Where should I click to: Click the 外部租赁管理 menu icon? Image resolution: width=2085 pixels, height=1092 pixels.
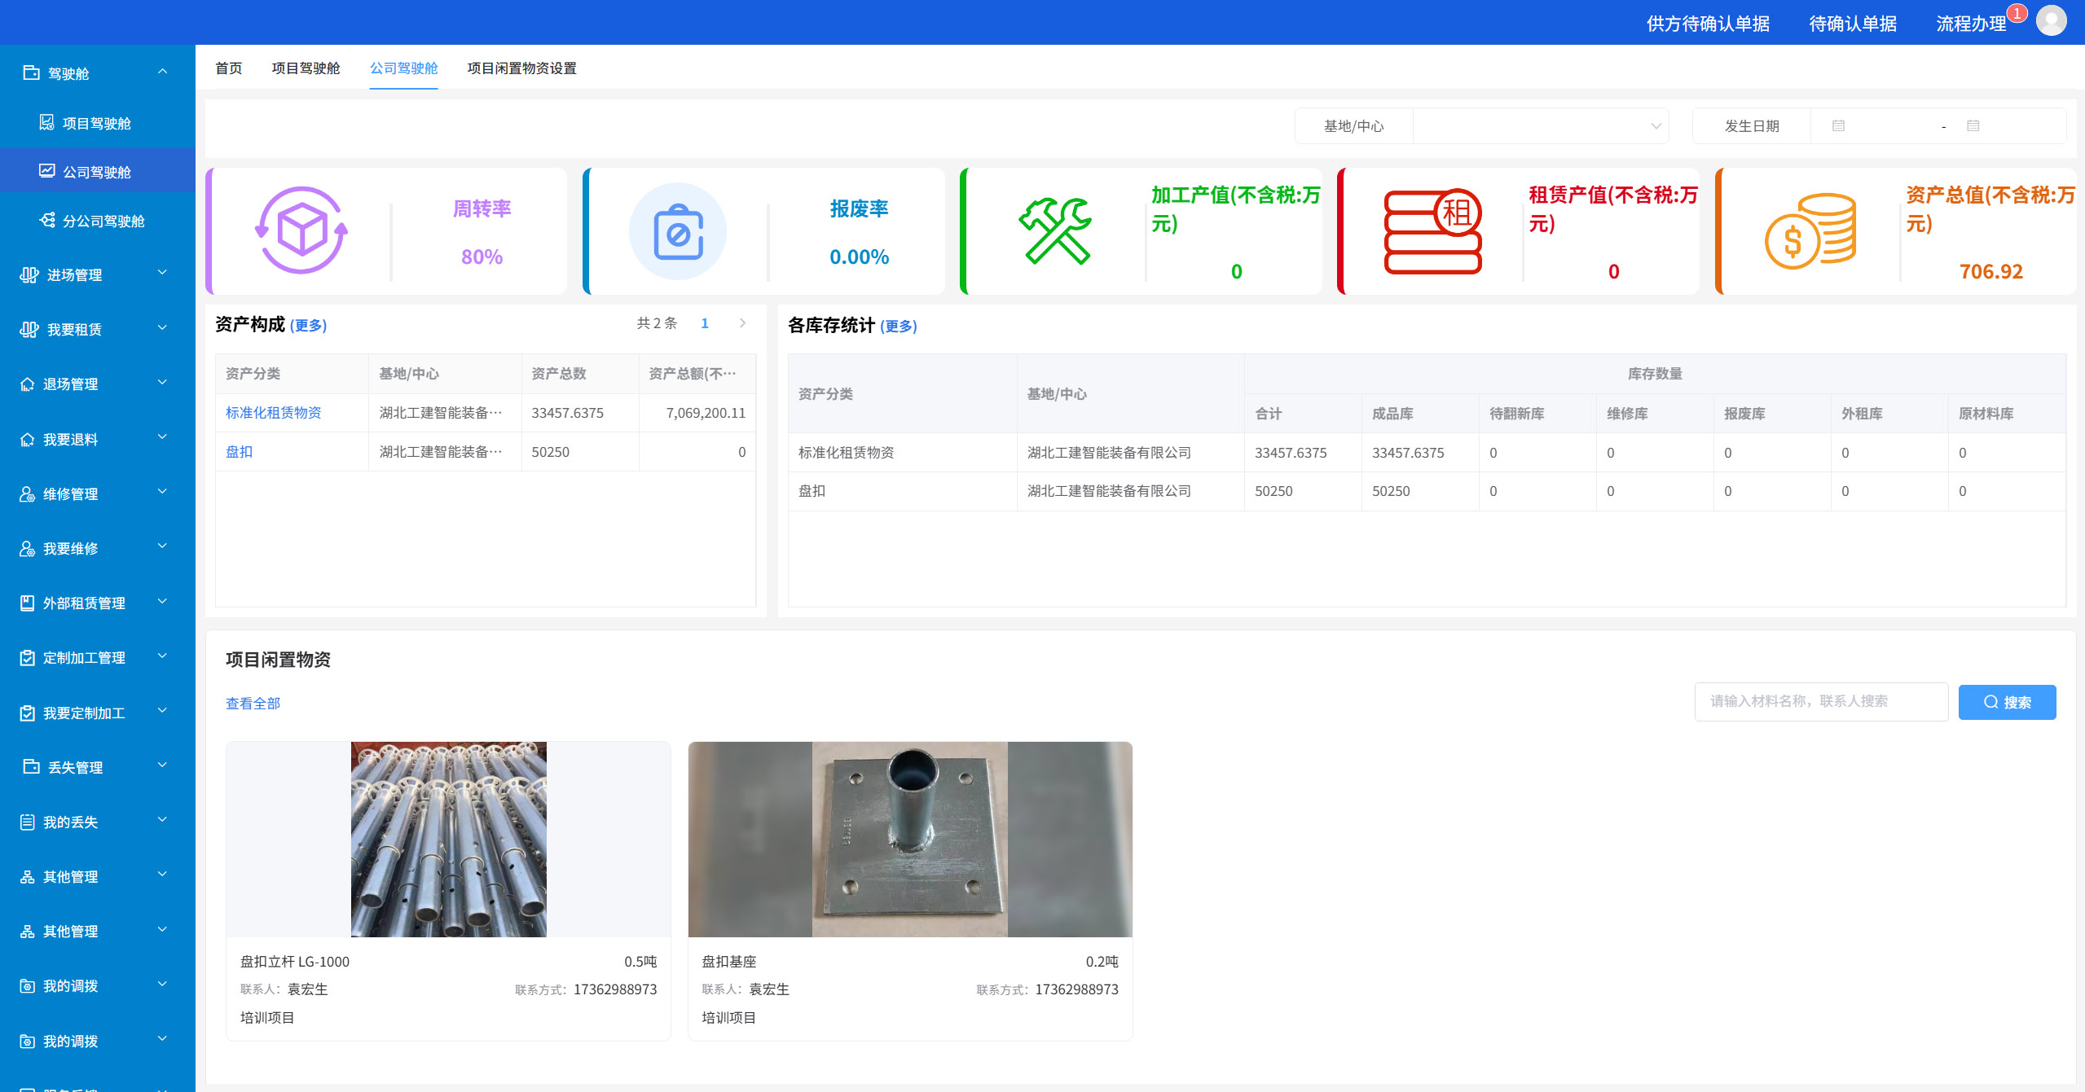point(27,603)
